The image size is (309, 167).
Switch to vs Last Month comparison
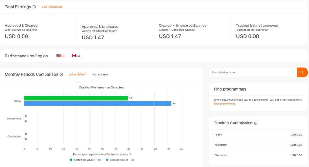point(77,74)
